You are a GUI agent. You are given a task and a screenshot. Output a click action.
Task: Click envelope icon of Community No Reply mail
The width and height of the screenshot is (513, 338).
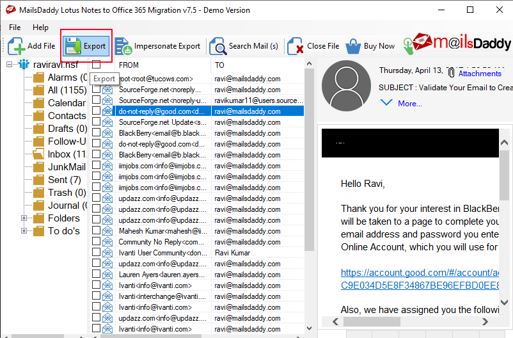[107, 242]
